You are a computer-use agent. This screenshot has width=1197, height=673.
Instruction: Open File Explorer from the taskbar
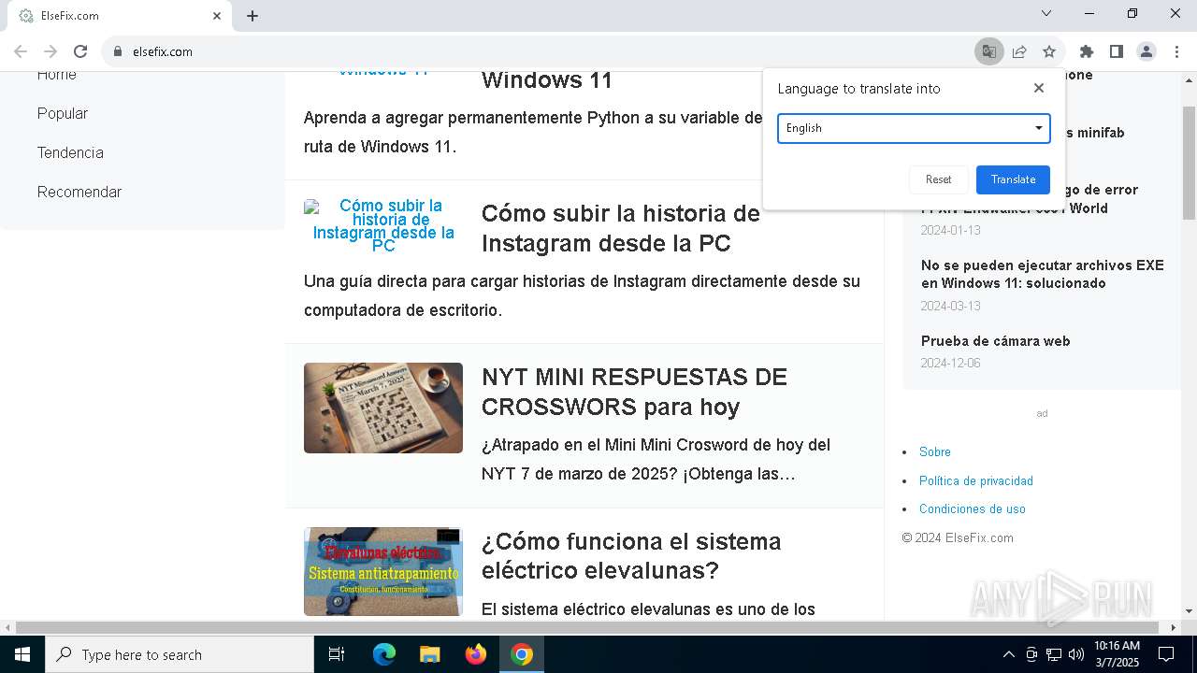click(430, 654)
